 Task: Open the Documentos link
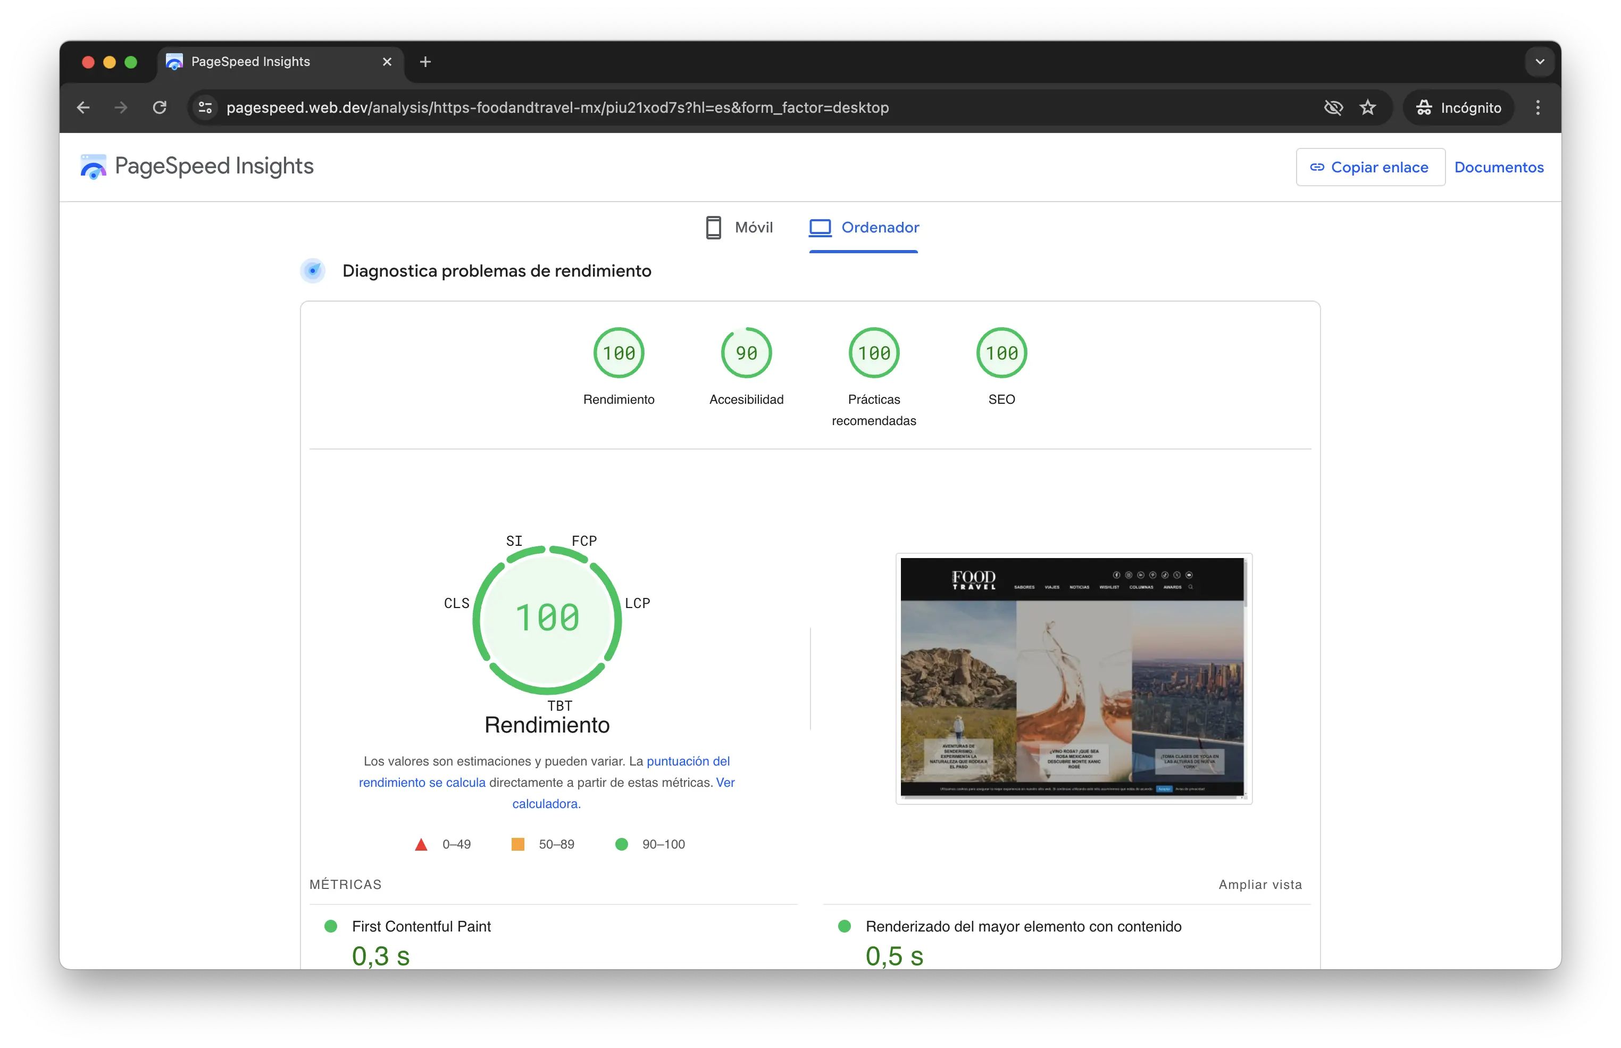[1499, 168]
